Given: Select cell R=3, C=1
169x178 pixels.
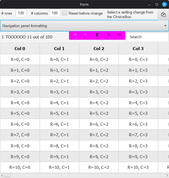Looking at the screenshot, I should pos(59,92).
